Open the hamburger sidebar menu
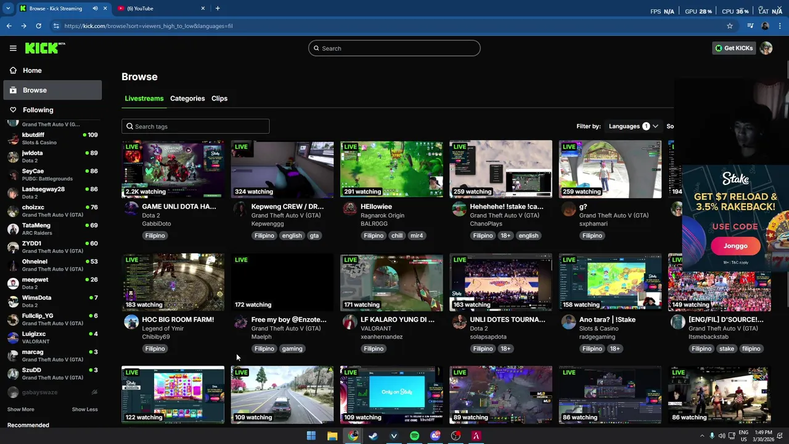Screen dimensions: 789x444 [13, 48]
